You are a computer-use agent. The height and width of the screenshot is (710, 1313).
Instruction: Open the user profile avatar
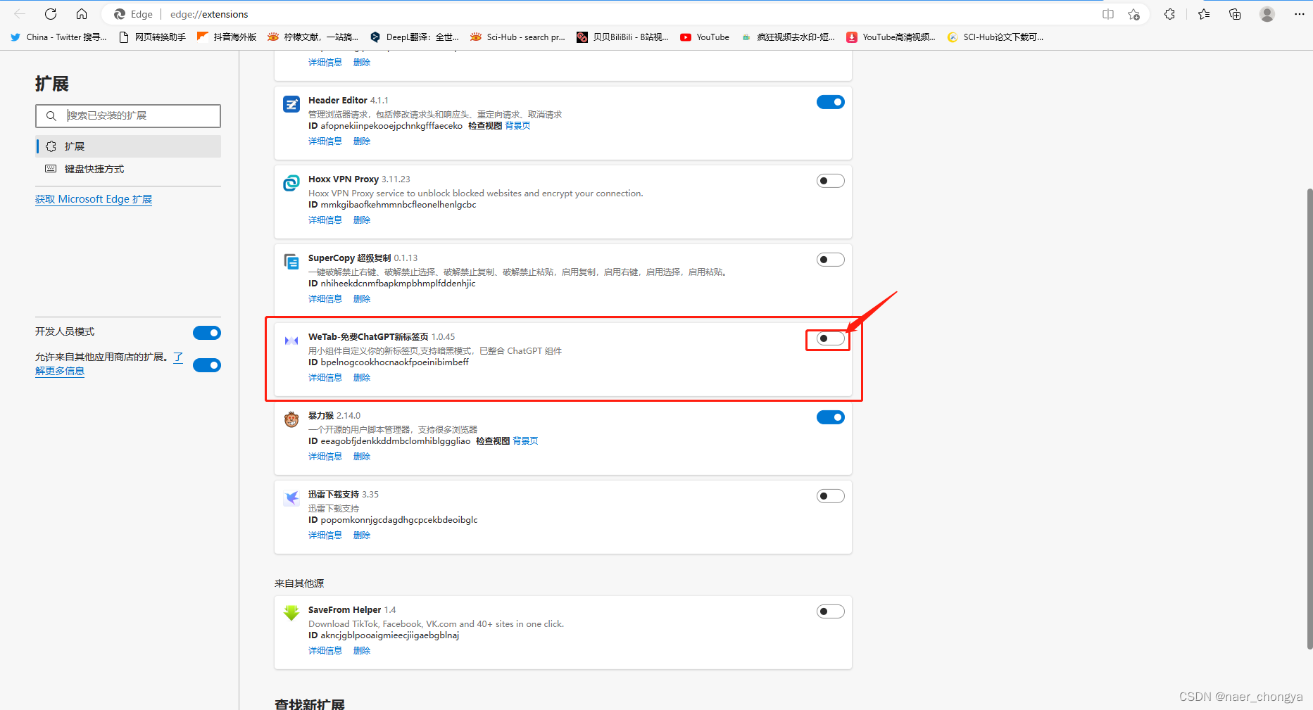point(1267,14)
